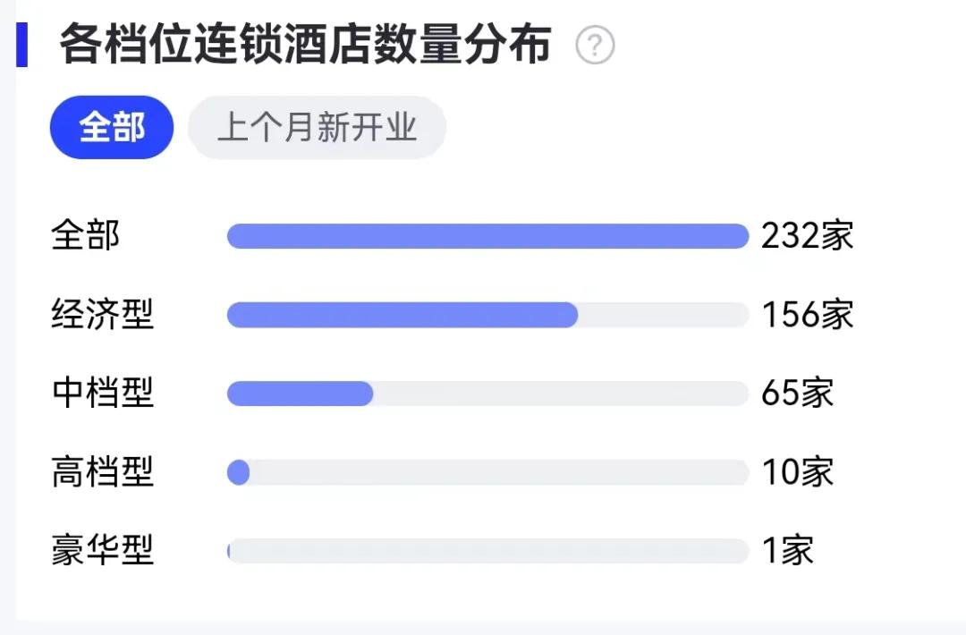
Task: Switch to 上个月新开业 tab
Action: tap(317, 128)
